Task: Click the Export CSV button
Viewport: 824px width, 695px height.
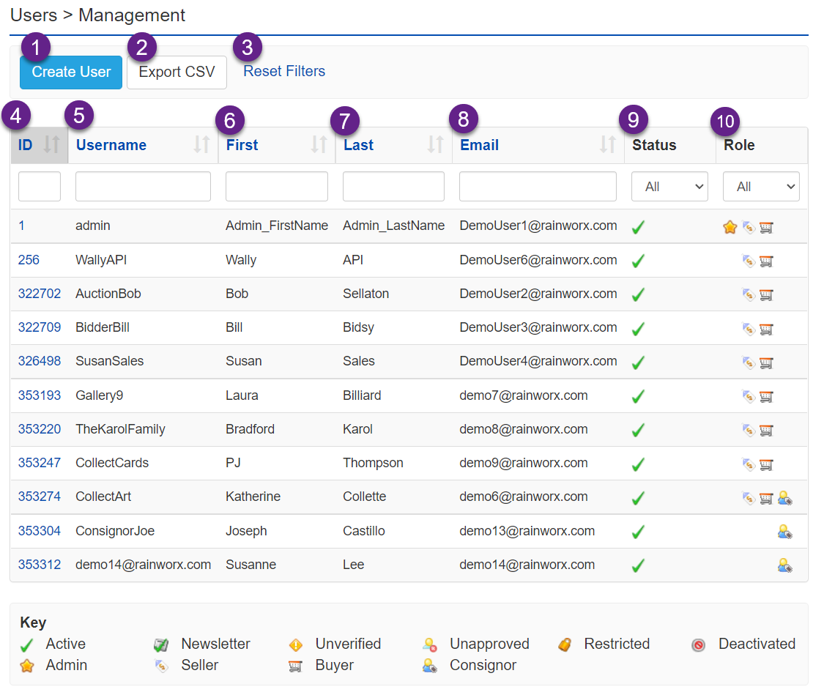Action: [177, 72]
